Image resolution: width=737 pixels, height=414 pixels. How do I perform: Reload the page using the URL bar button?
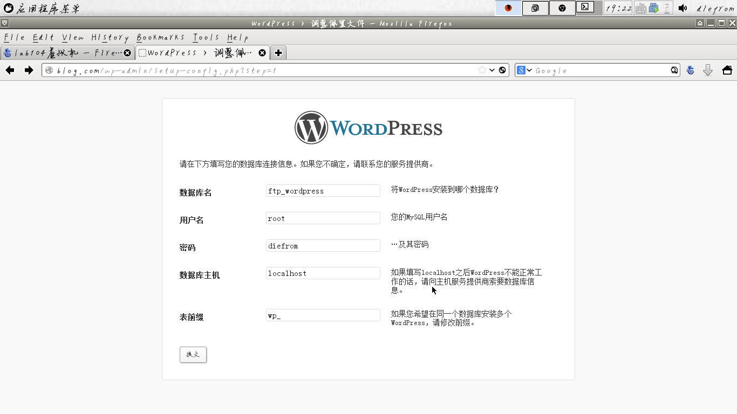(502, 70)
